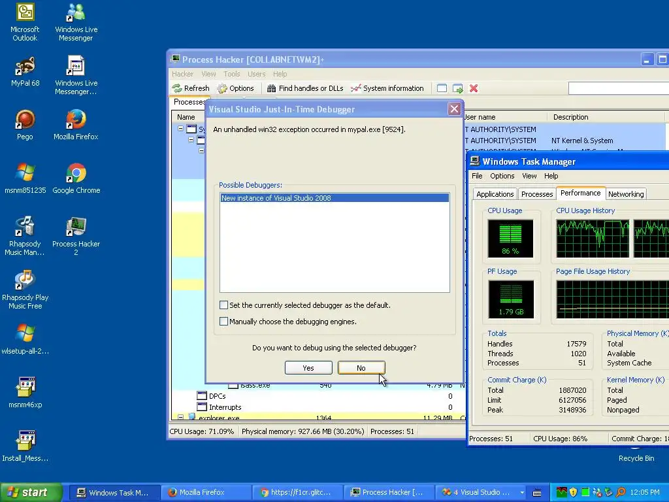Collapse the explorer.exe tree node
669x502 pixels.
coord(180,417)
